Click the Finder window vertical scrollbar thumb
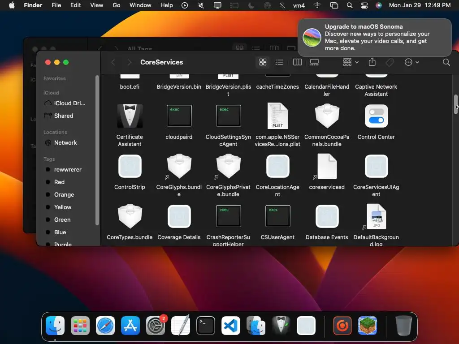 coord(455,104)
